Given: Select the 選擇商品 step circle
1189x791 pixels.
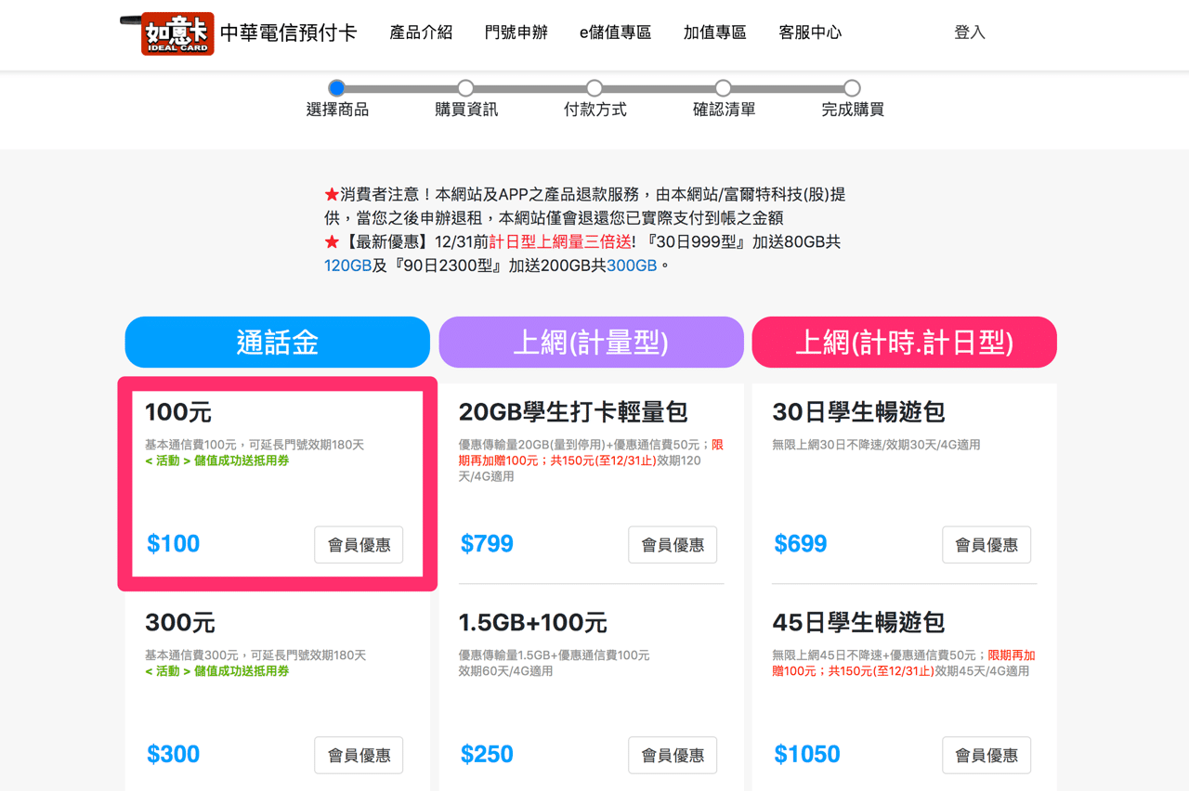Looking at the screenshot, I should coord(337,88).
